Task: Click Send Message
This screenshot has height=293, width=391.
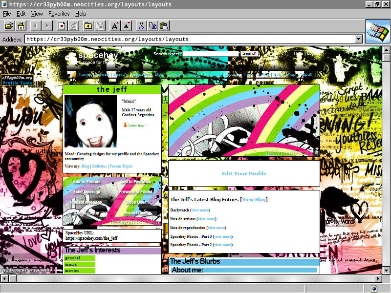Action: [87, 192]
